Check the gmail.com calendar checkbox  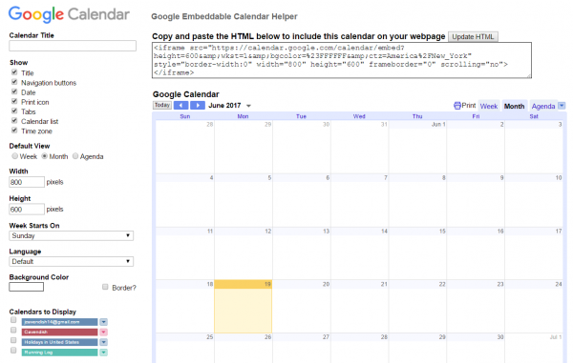[13, 320]
